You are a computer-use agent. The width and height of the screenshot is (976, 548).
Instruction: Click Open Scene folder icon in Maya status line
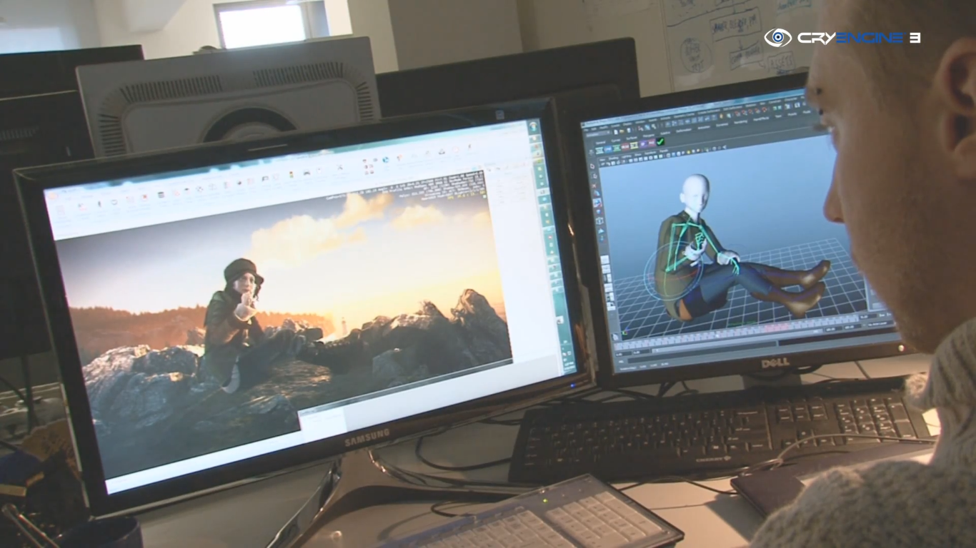pyautogui.click(x=622, y=131)
